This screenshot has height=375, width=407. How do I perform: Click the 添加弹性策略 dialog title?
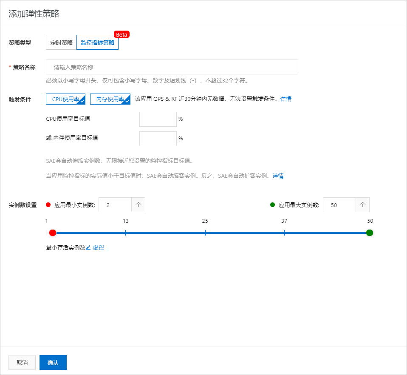click(x=34, y=14)
